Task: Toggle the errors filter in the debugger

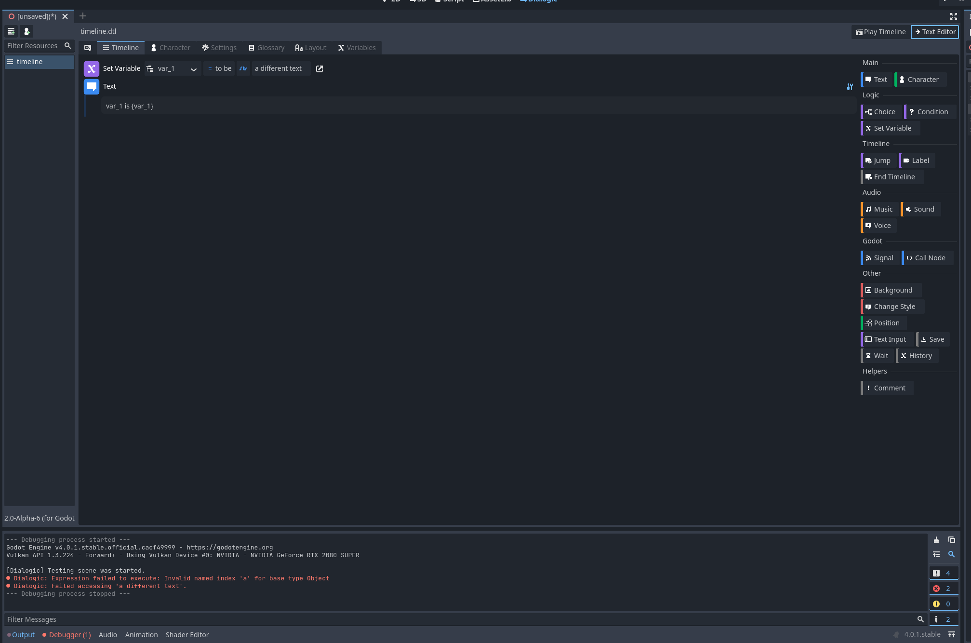Action: click(944, 589)
